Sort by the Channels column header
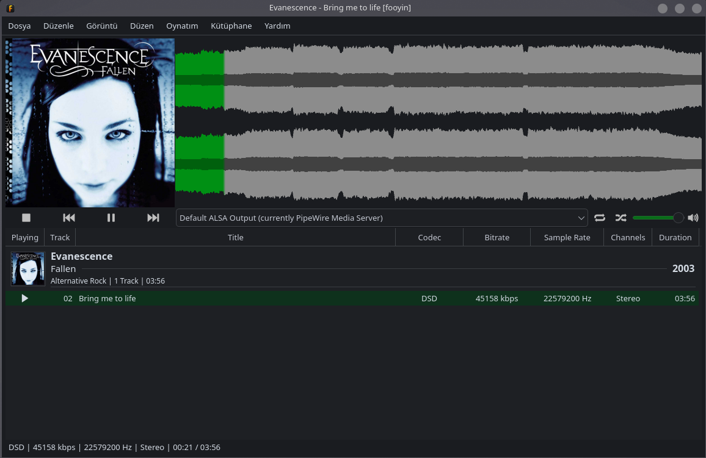Viewport: 706px width, 458px height. [x=628, y=237]
